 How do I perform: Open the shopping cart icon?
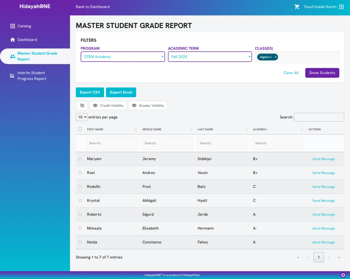pyautogui.click(x=297, y=7)
